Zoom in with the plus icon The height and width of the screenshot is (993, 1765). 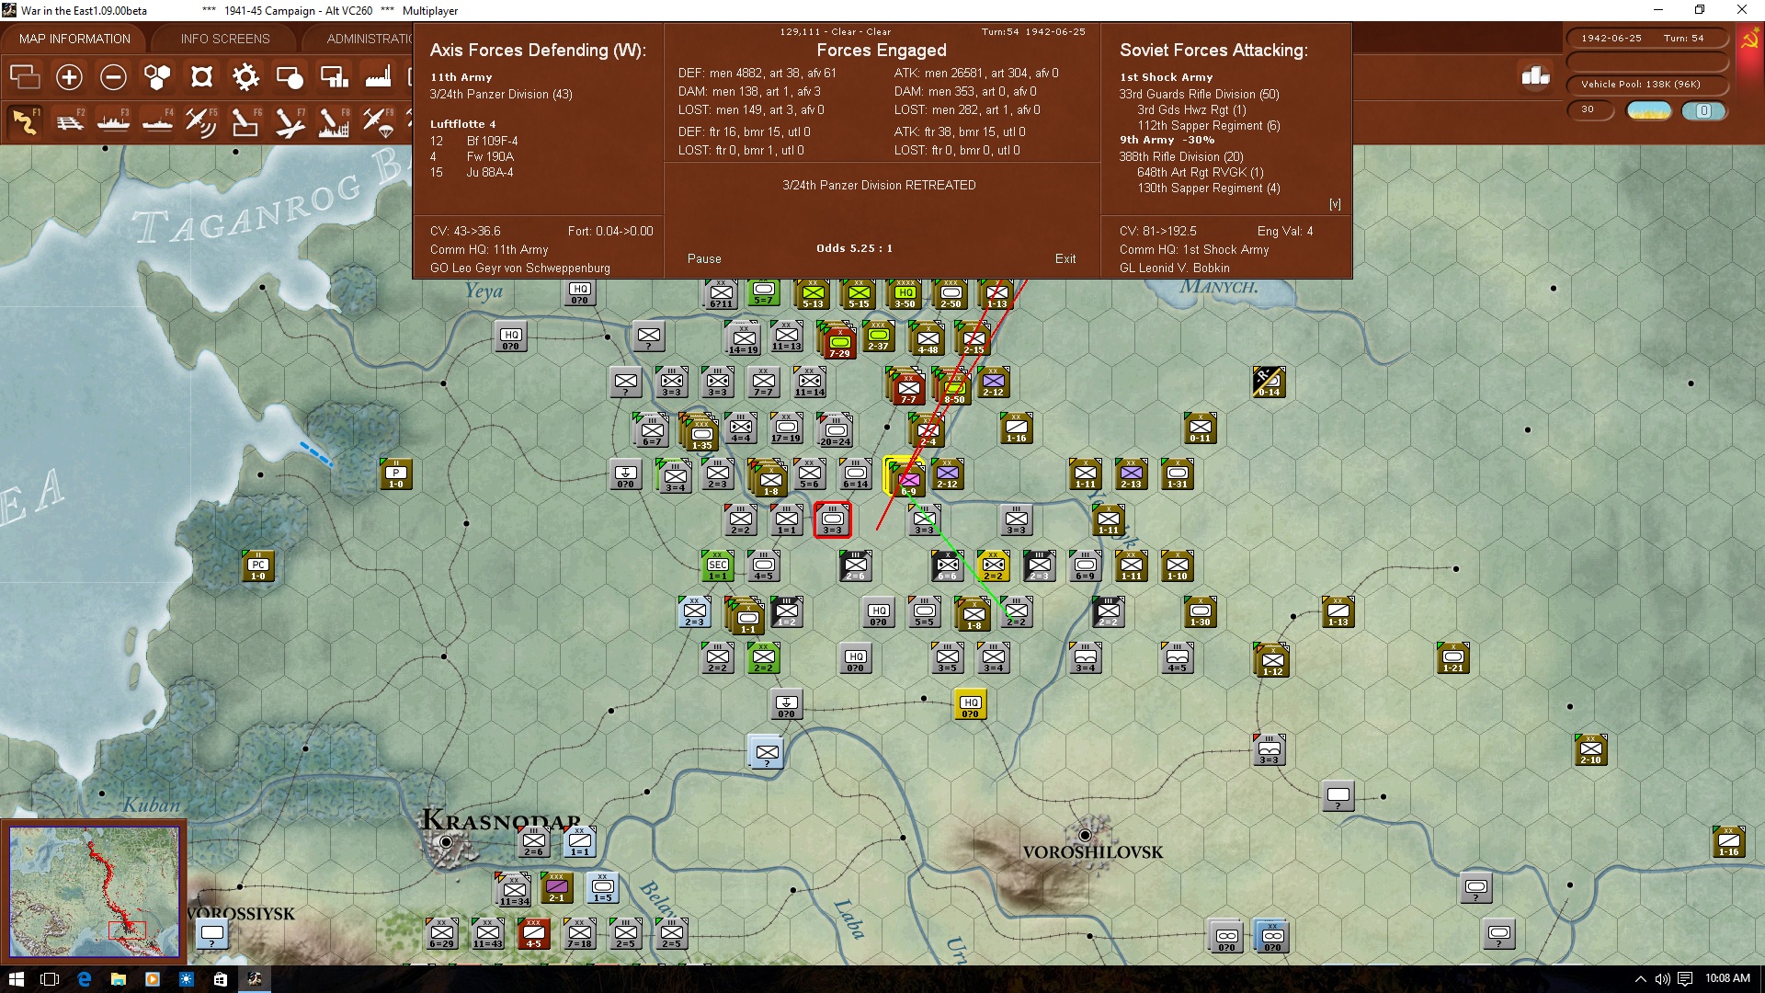pyautogui.click(x=69, y=77)
